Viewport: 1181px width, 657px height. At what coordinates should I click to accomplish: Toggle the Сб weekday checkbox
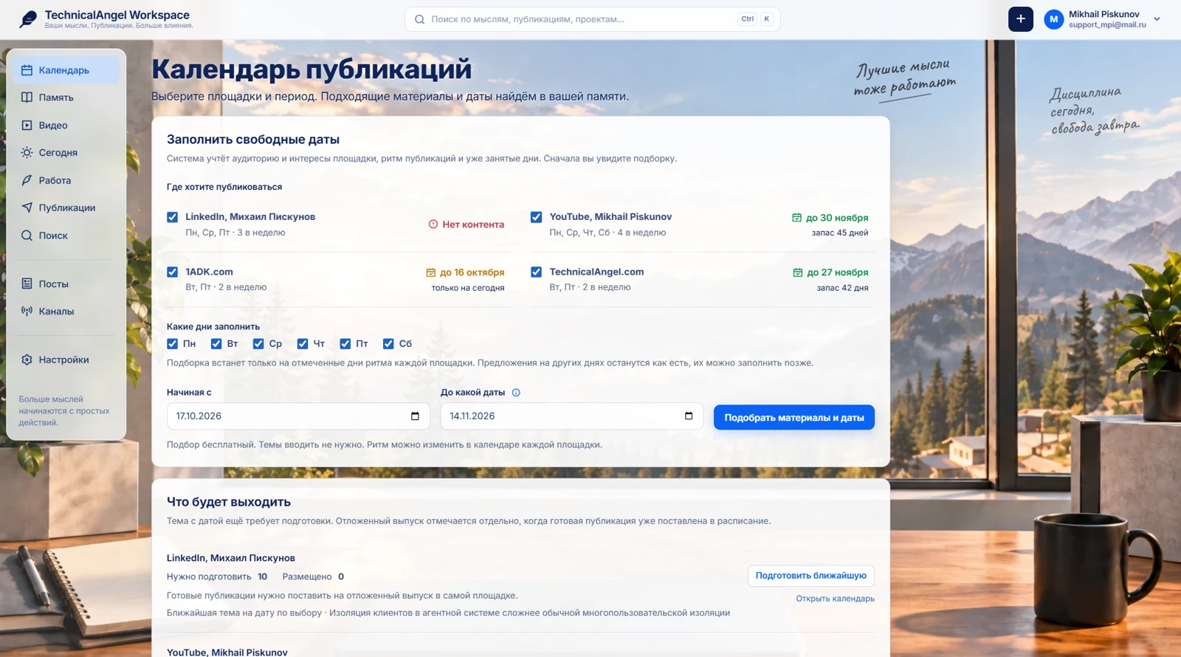[x=388, y=344]
